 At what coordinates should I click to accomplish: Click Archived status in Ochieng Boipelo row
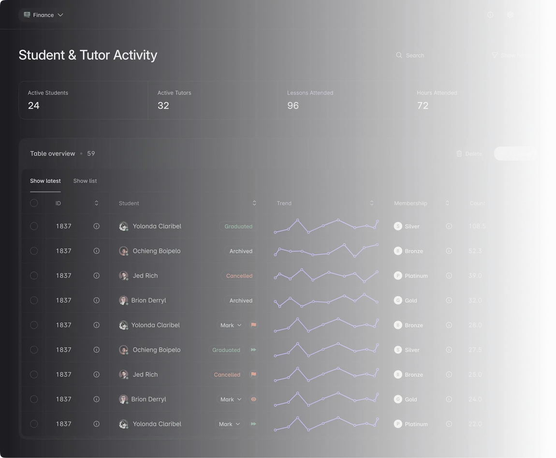(x=241, y=251)
